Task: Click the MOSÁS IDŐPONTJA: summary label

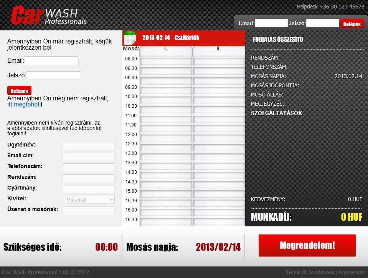Action: tap(275, 85)
